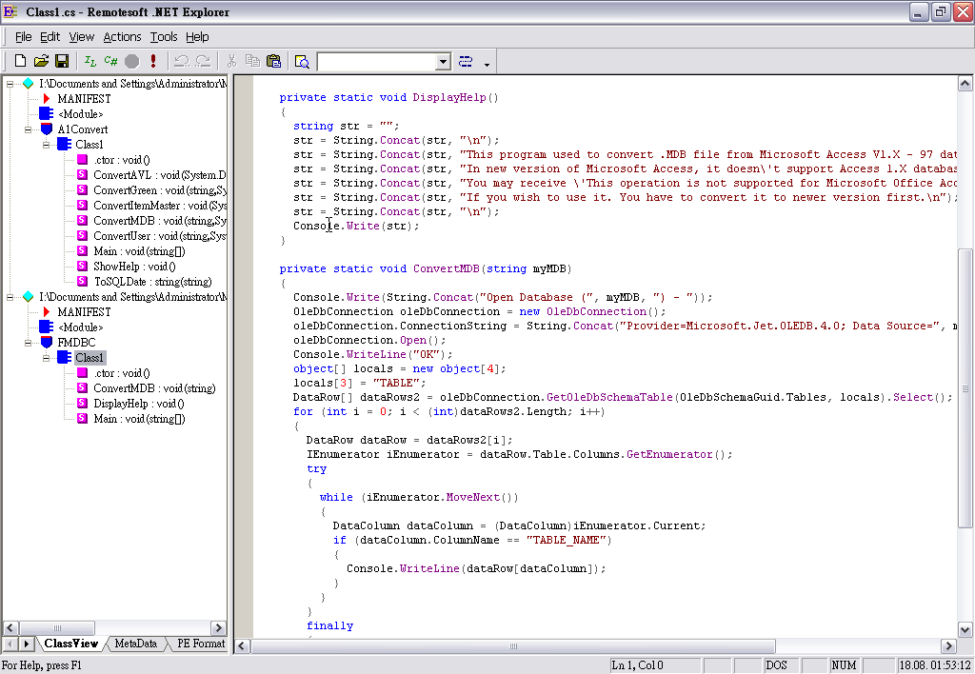Switch to the MetaData tab
This screenshot has width=975, height=674.
coord(135,644)
